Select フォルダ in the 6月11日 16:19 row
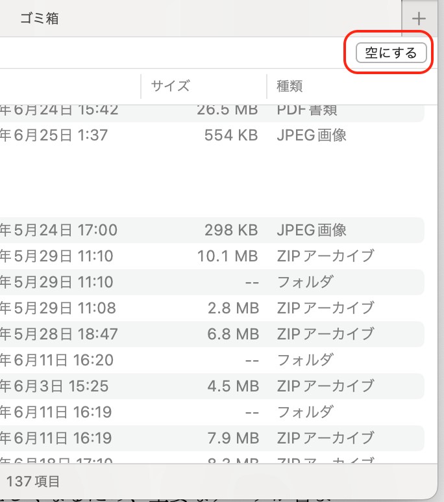The width and height of the screenshot is (444, 502). (305, 412)
